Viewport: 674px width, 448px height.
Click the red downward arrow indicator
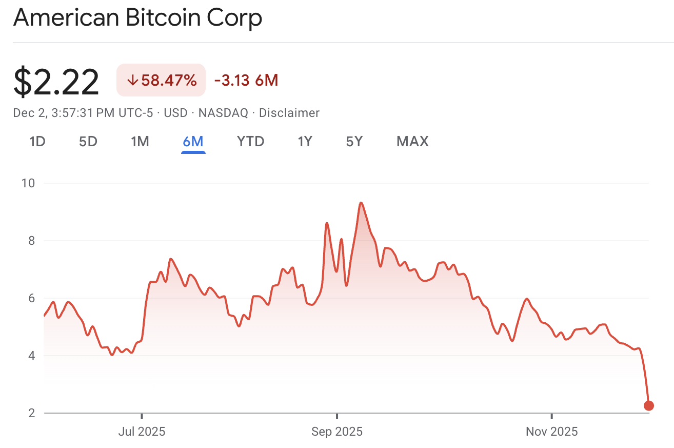132,80
